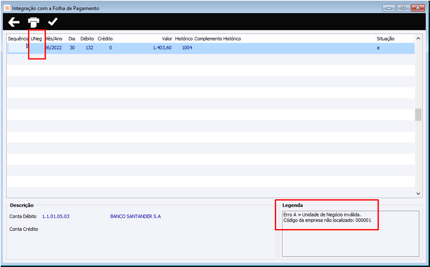Click the Histórico column header
This screenshot has height=267, width=430.
(x=184, y=39)
